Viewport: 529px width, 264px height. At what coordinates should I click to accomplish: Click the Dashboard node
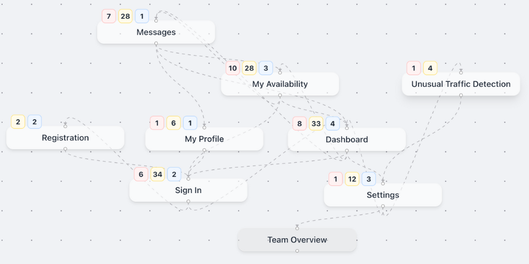point(347,140)
